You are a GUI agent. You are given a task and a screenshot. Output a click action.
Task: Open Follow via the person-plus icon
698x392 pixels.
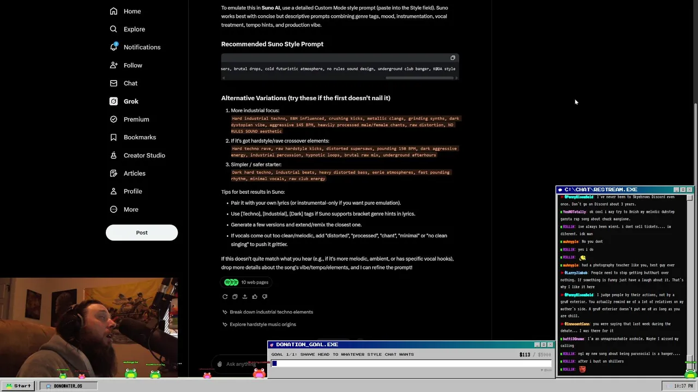113,65
